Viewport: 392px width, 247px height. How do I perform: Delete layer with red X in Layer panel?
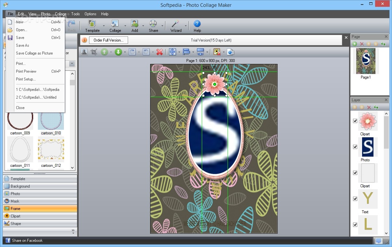coord(369,107)
